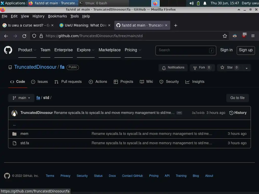Click the Sign up button
Image resolution: width=259 pixels, height=194 pixels.
(x=246, y=50)
